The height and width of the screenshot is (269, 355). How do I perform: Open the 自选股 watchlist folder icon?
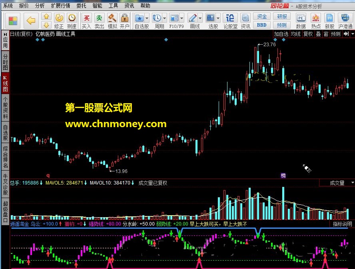(140, 18)
